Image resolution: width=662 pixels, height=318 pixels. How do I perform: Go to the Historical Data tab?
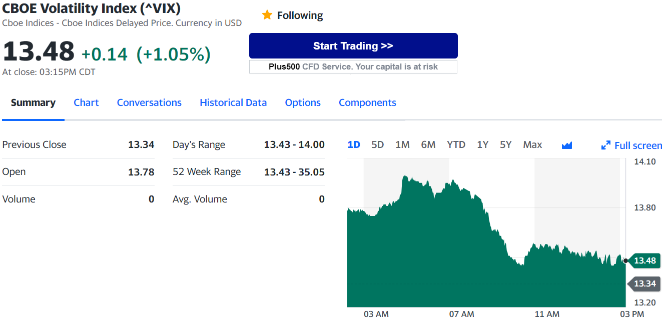(233, 102)
